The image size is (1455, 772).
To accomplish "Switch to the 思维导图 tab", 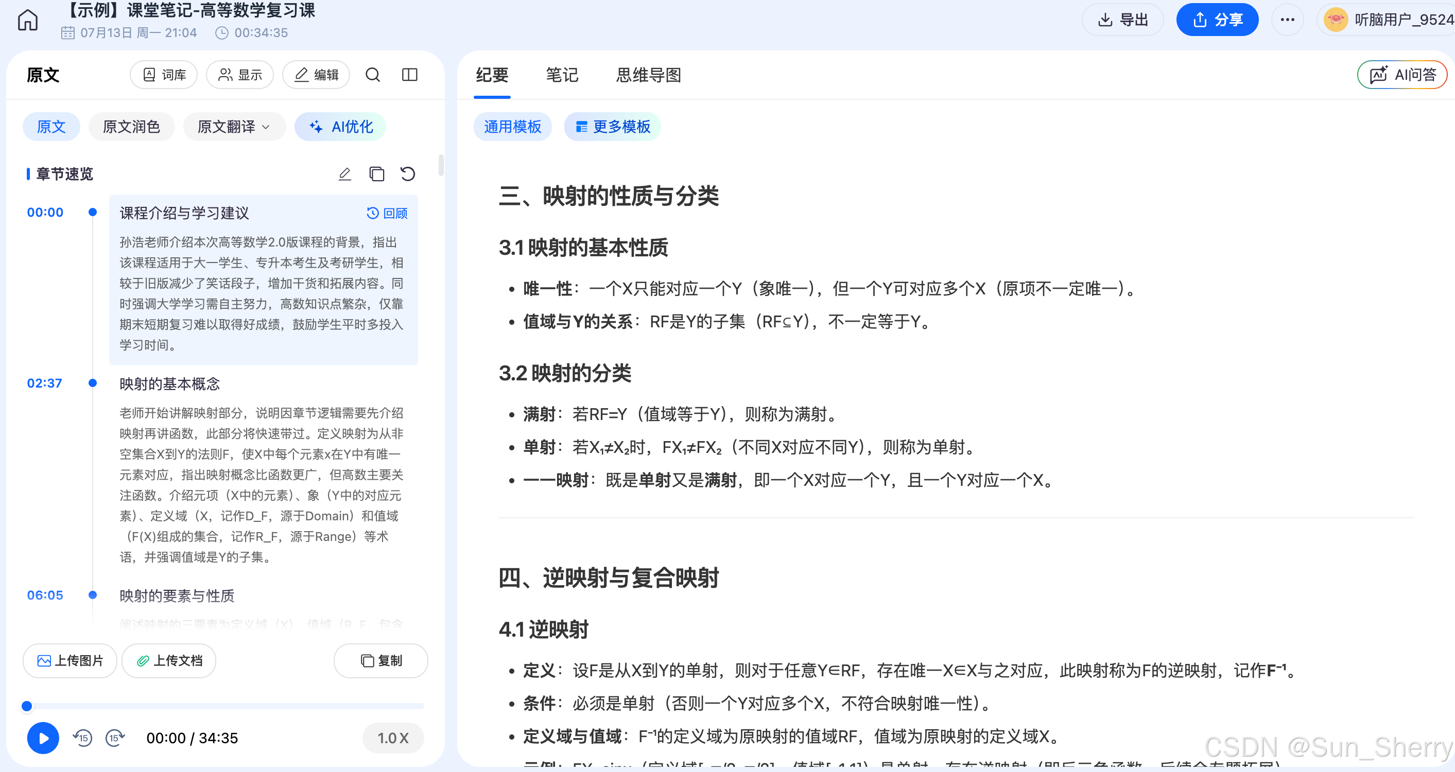I will [648, 75].
